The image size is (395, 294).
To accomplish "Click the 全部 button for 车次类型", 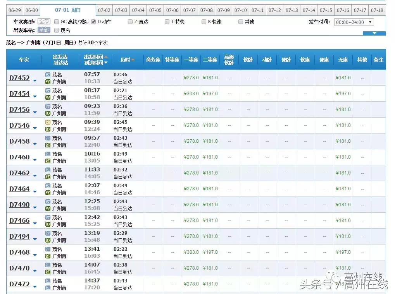I will tap(44, 22).
